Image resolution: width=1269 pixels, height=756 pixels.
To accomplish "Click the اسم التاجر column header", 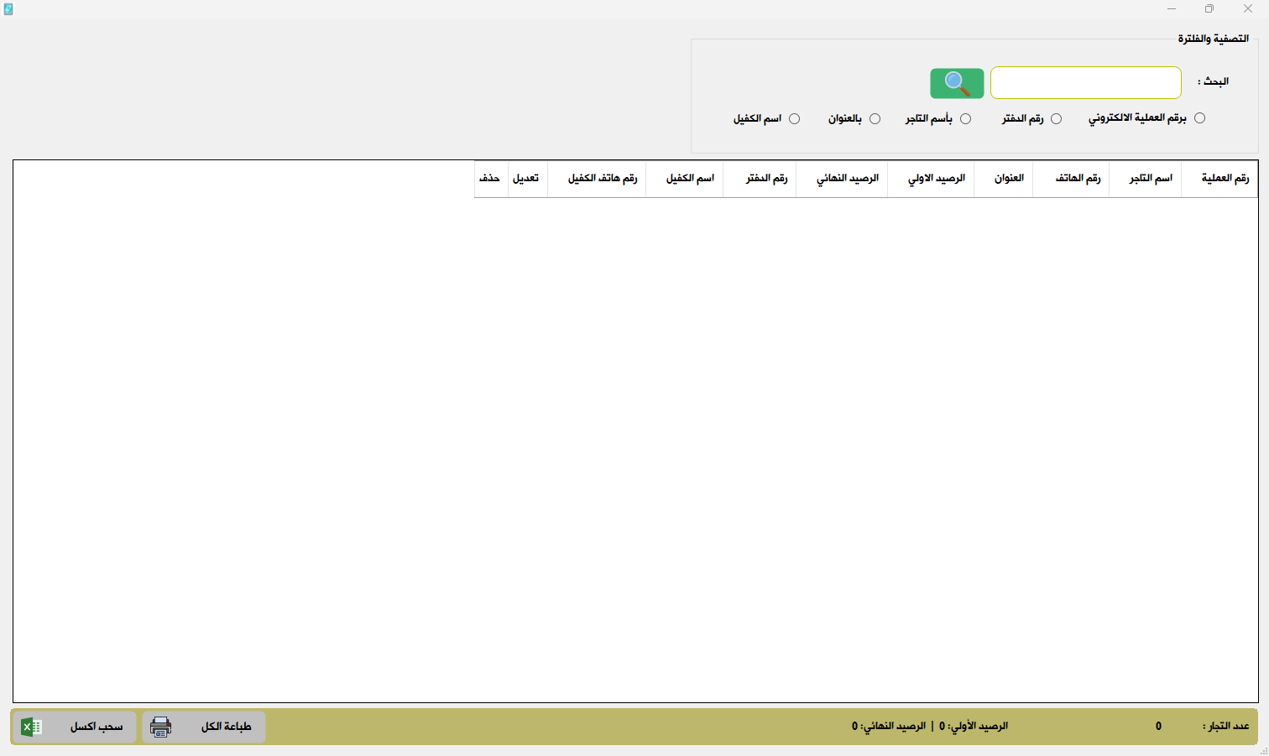I will pyautogui.click(x=1145, y=179).
